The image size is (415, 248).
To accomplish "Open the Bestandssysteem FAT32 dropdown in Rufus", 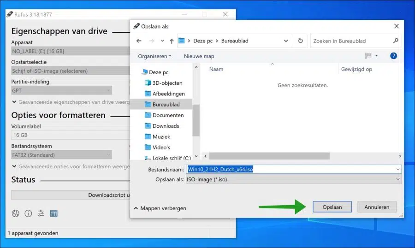I will click(x=61, y=155).
